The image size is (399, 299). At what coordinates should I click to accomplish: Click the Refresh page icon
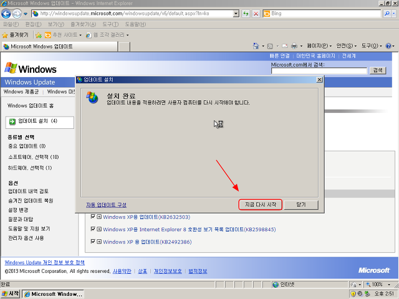tap(246, 14)
